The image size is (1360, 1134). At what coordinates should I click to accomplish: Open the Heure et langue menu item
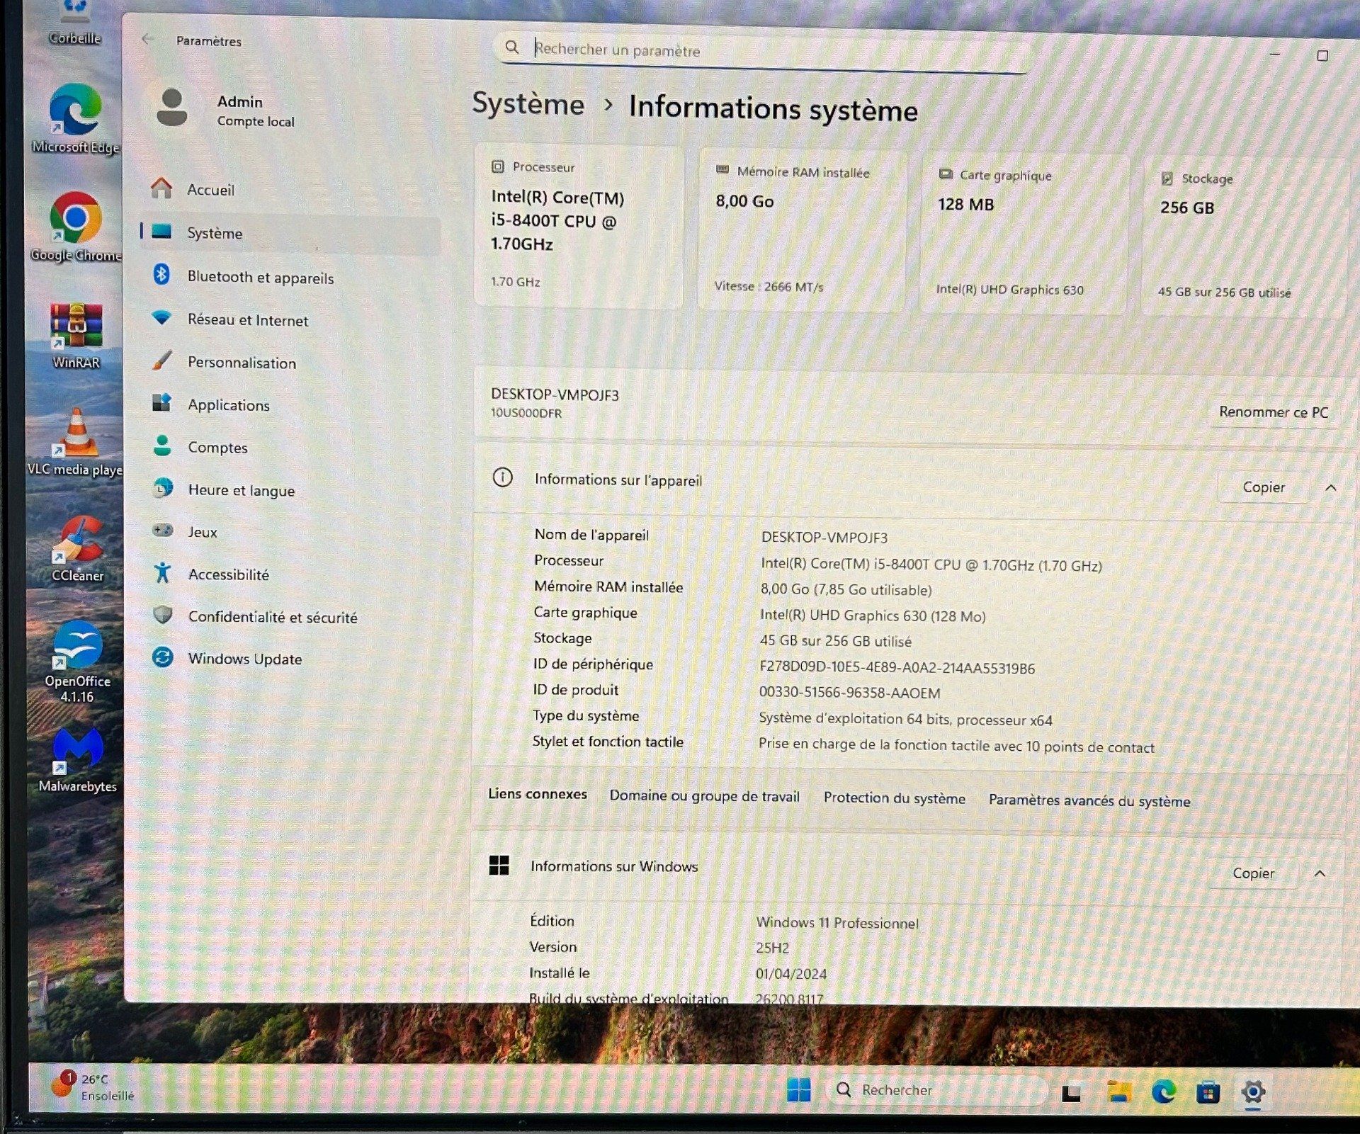pos(241,490)
